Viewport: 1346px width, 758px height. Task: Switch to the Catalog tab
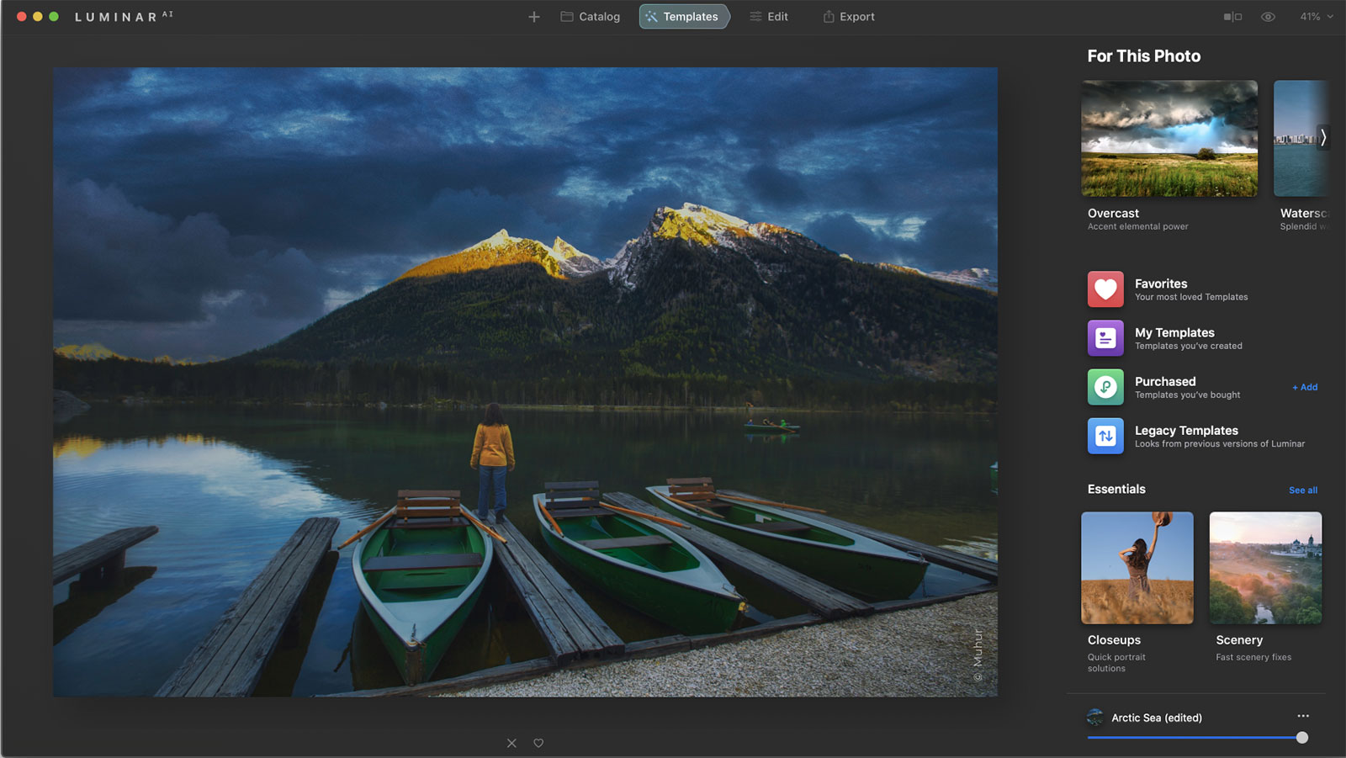point(591,17)
